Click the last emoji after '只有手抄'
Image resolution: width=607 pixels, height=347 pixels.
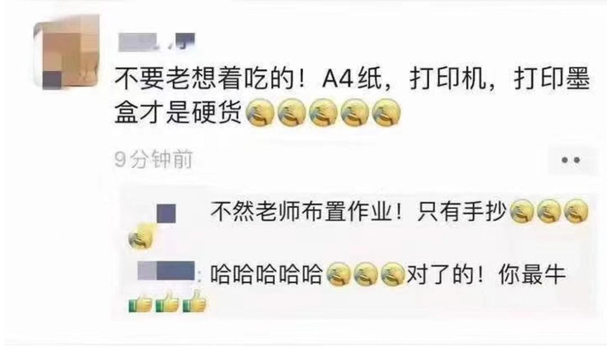pyautogui.click(x=576, y=212)
